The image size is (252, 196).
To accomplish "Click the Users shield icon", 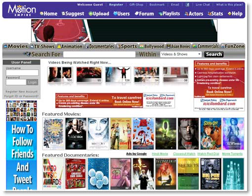I will click(115, 13).
